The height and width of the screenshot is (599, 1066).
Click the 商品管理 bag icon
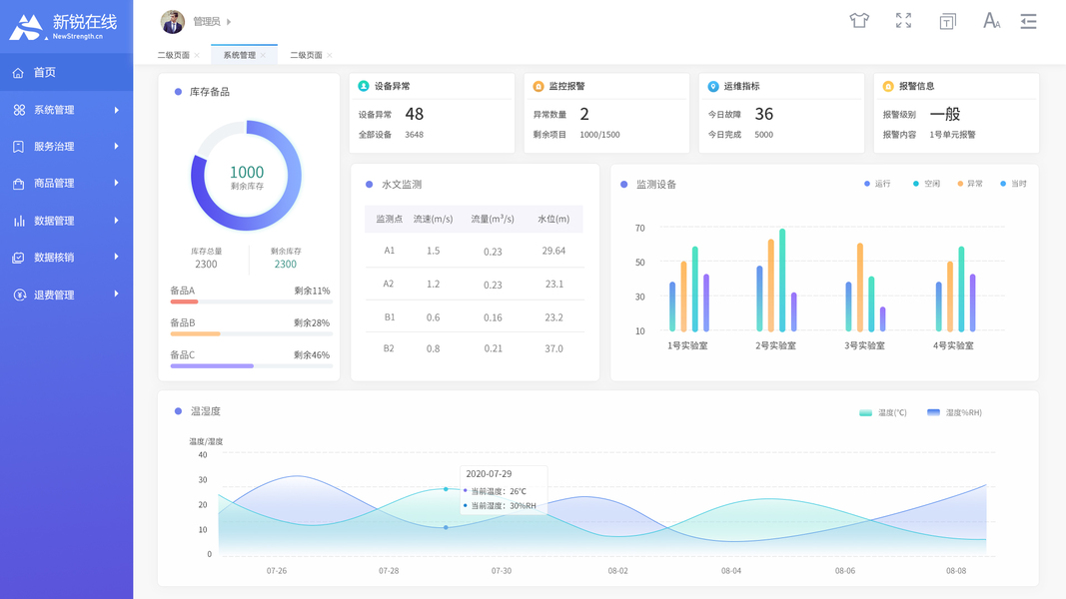pyautogui.click(x=18, y=184)
